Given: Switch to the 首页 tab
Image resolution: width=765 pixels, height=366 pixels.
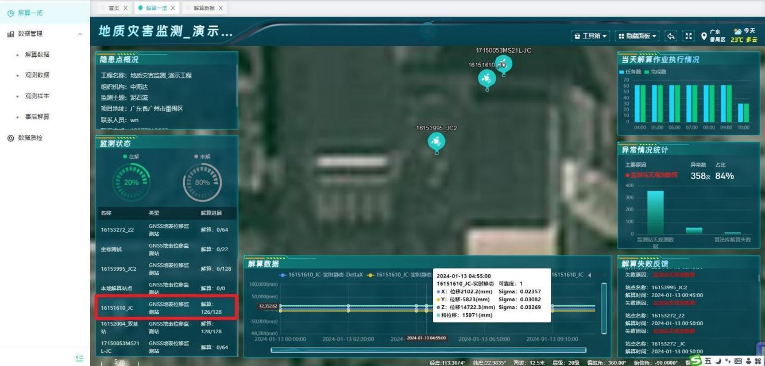Looking at the screenshot, I should pyautogui.click(x=113, y=8).
